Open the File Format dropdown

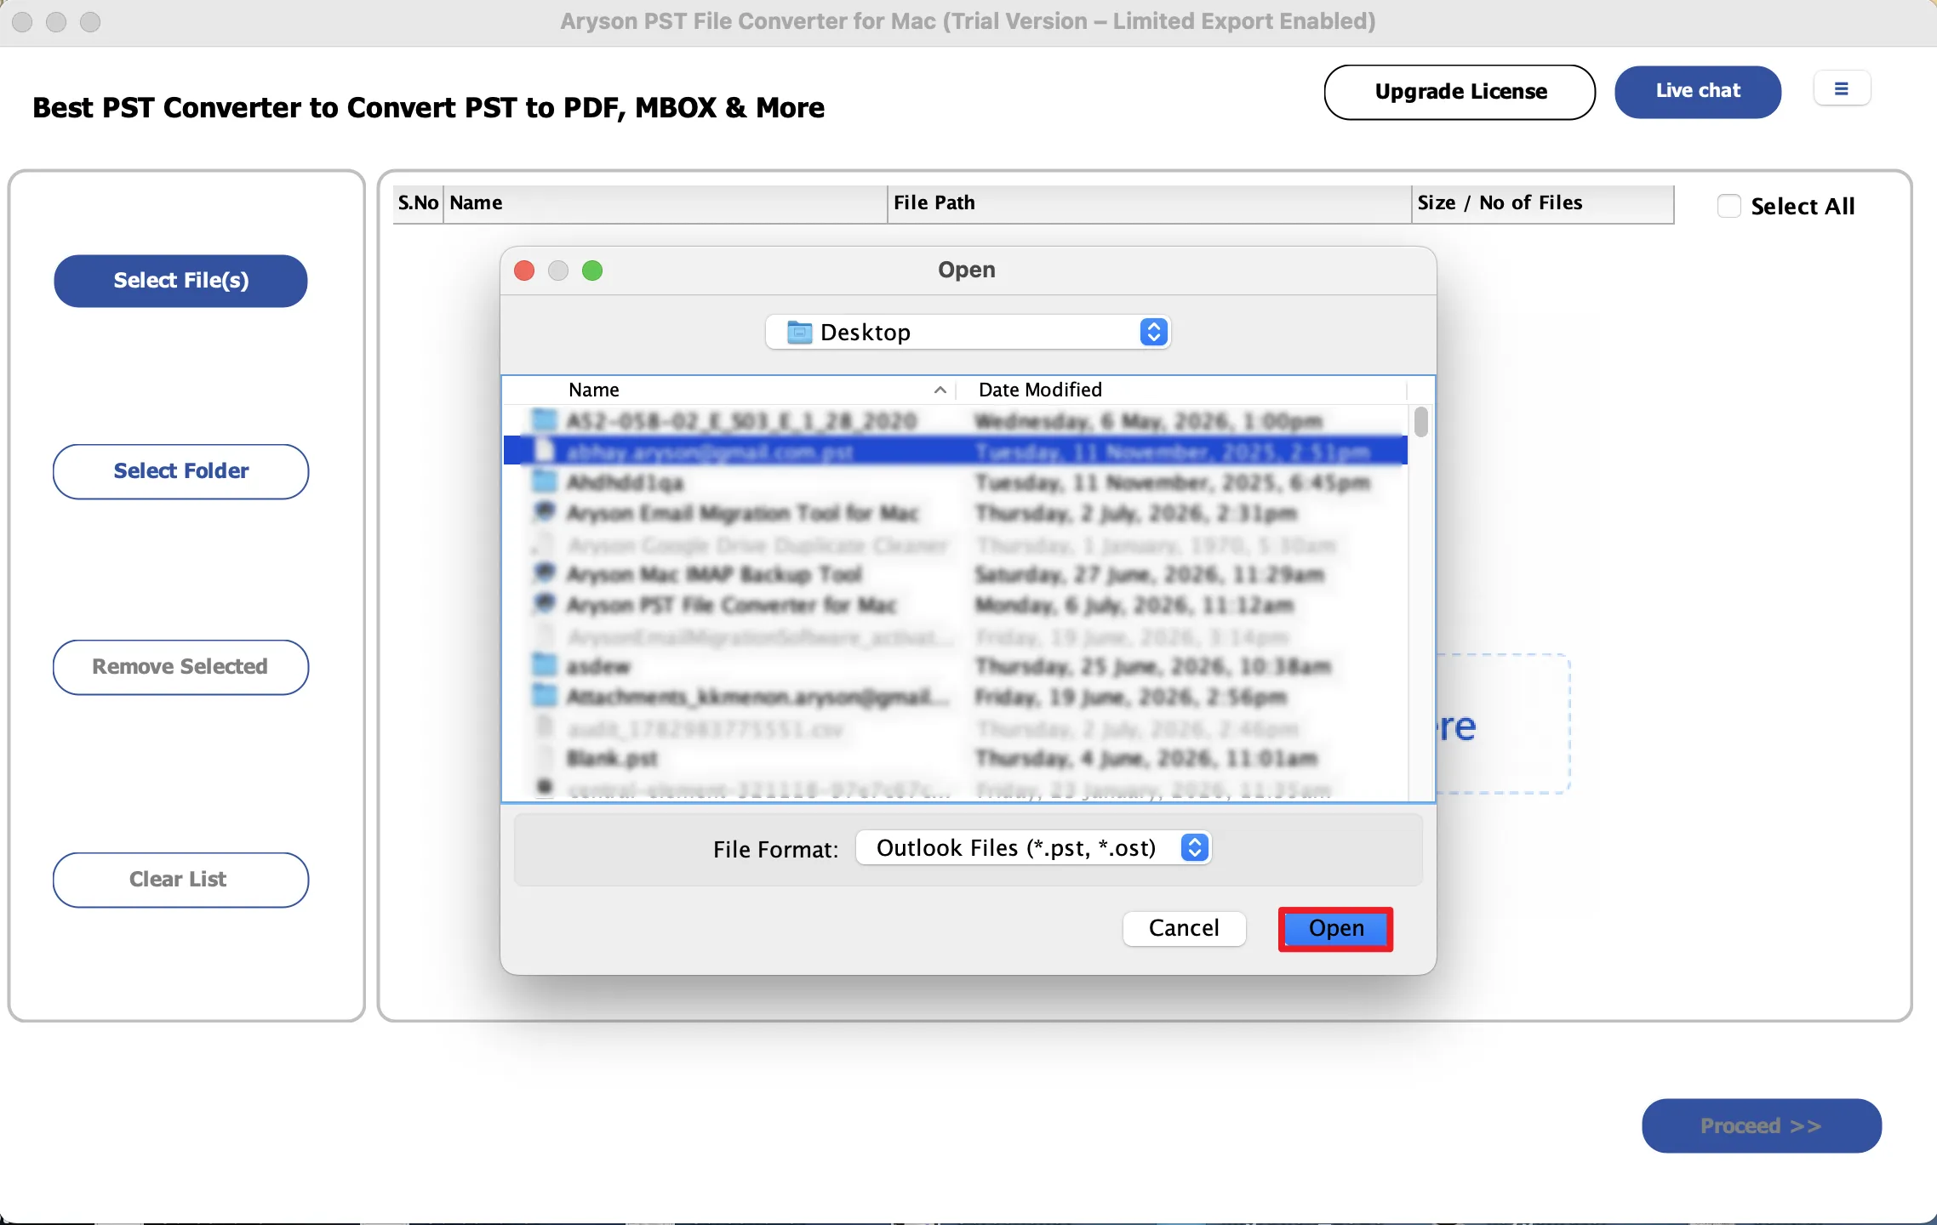click(x=1033, y=848)
